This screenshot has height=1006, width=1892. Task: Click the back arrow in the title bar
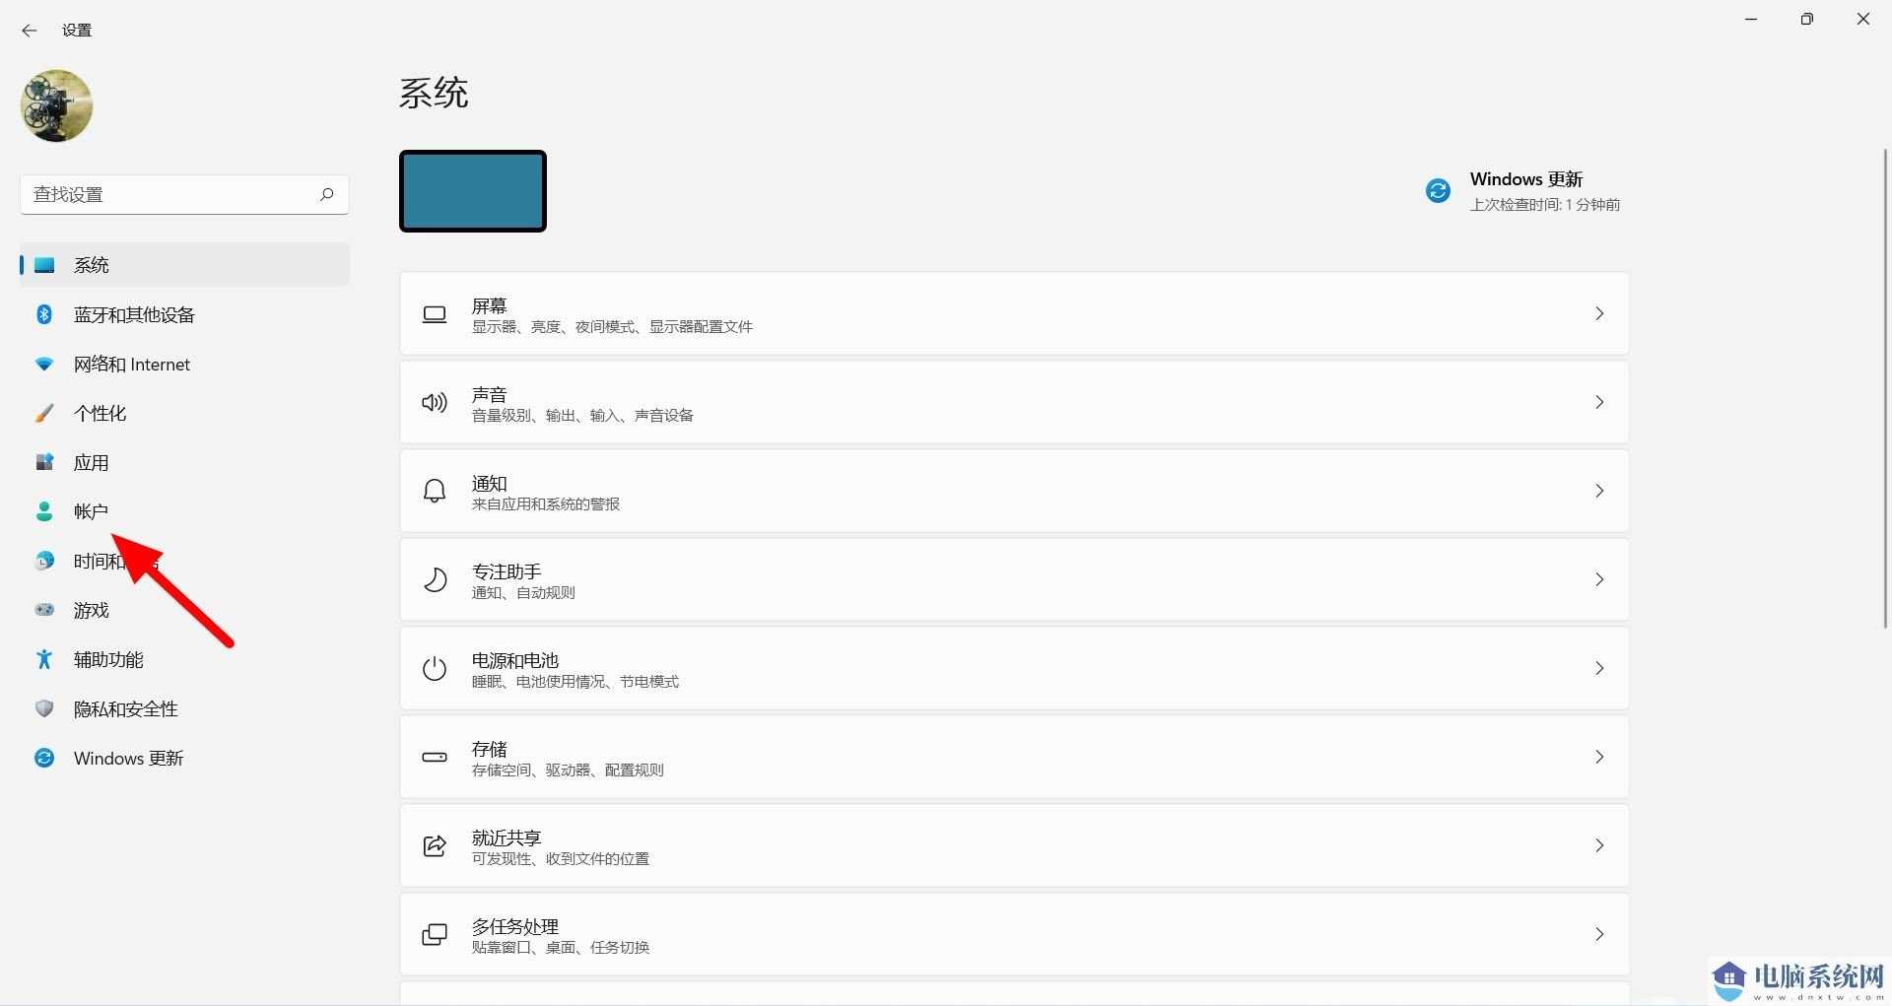tap(30, 31)
